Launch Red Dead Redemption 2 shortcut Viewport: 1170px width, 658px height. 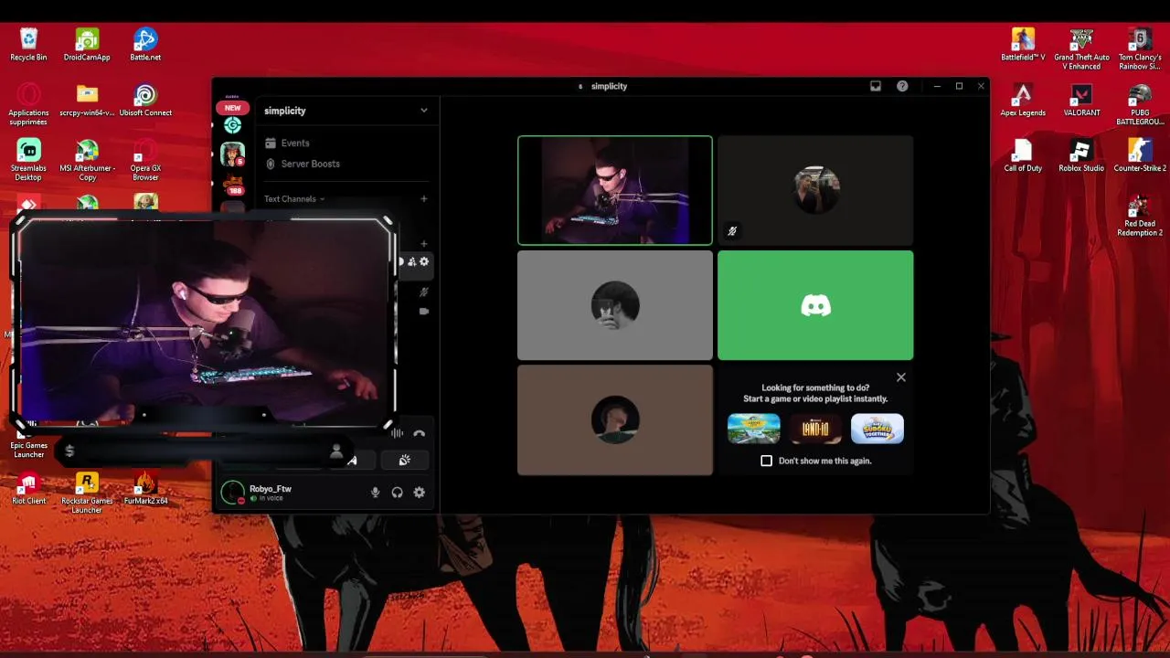click(1140, 217)
